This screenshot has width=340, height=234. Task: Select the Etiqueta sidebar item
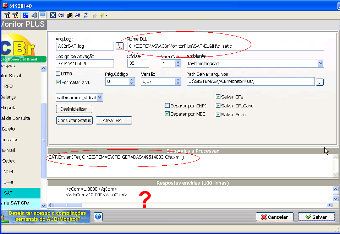(21, 108)
